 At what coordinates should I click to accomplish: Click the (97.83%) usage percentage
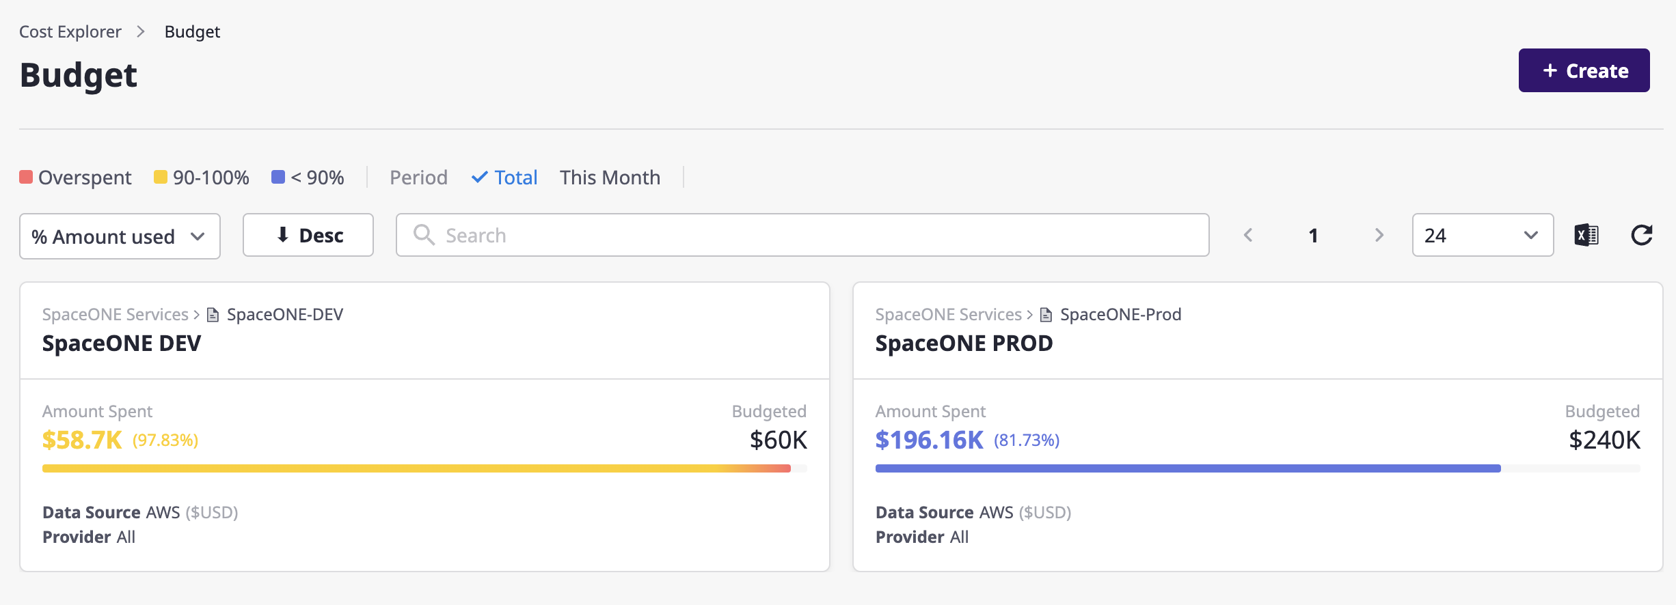[165, 440]
